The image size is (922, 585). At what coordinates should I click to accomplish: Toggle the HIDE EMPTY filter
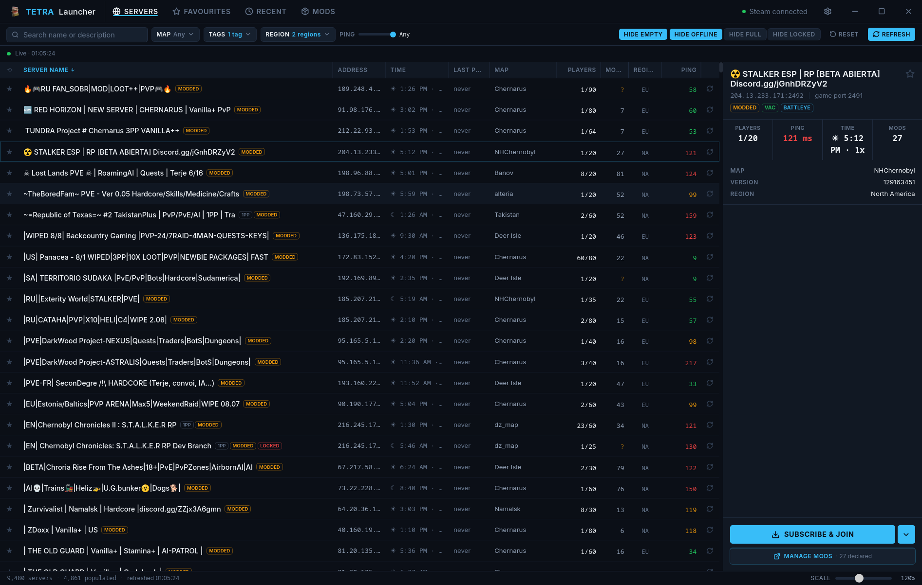point(643,35)
